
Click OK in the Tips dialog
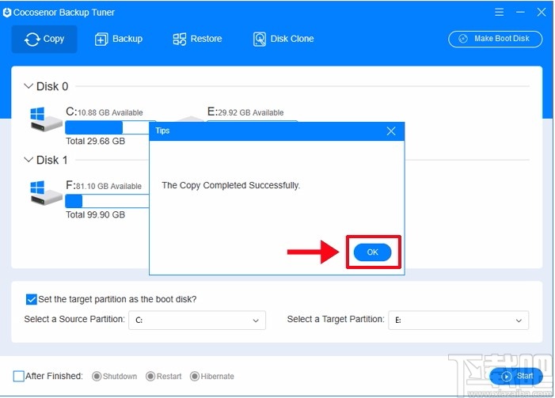(372, 252)
